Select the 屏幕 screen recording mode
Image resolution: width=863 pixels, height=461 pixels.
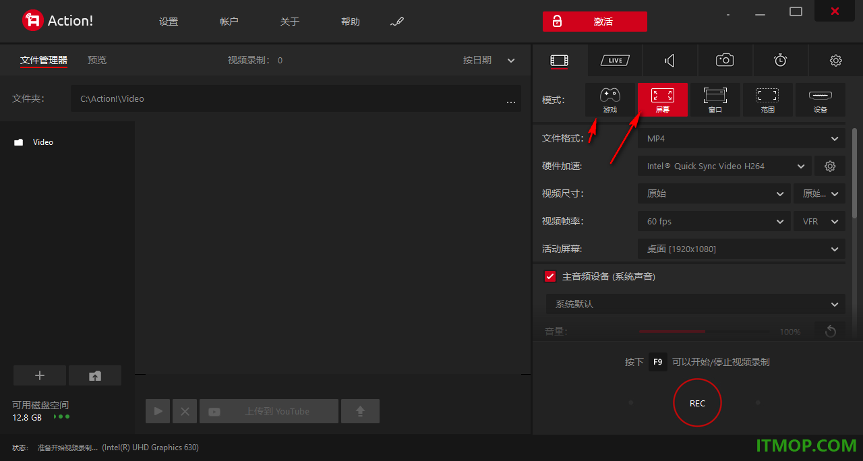(663, 100)
